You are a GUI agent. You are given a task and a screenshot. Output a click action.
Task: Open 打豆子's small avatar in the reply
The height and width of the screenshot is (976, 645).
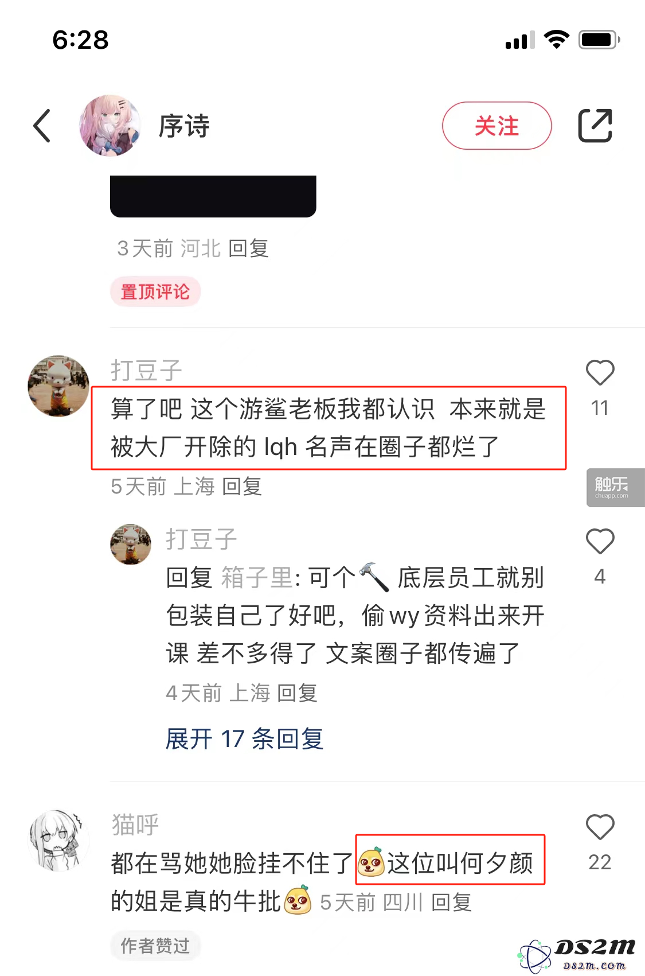point(131,544)
